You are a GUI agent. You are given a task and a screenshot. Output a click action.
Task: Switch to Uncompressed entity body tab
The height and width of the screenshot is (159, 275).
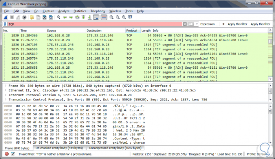pos(115,148)
